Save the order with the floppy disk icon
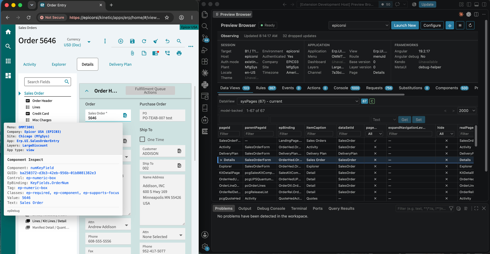 (x=132, y=41)
